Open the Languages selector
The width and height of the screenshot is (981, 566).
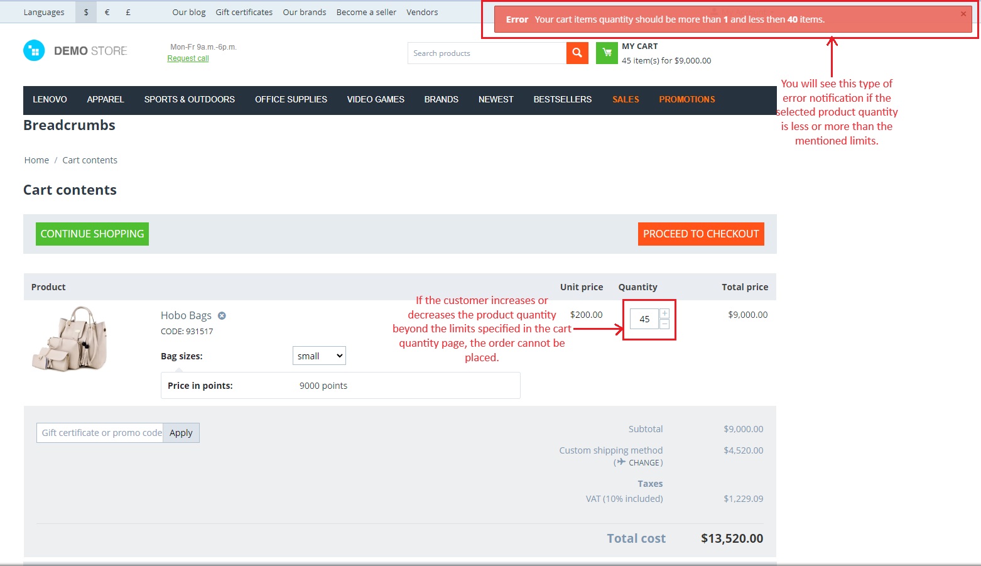44,12
